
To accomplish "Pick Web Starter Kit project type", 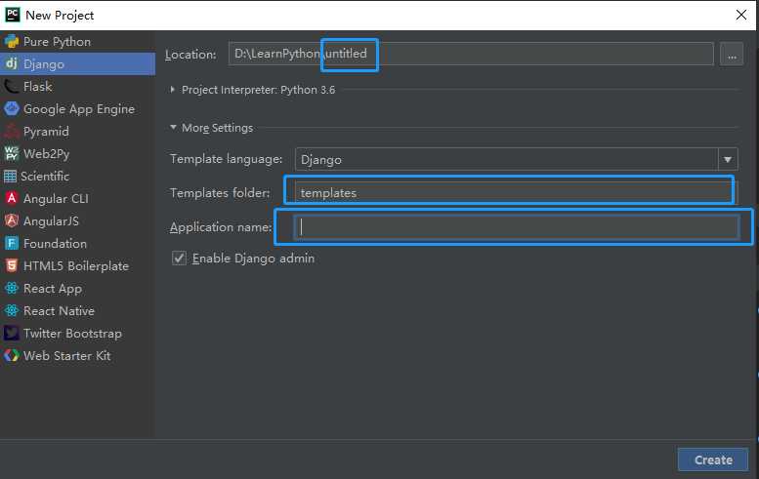I will click(77, 355).
